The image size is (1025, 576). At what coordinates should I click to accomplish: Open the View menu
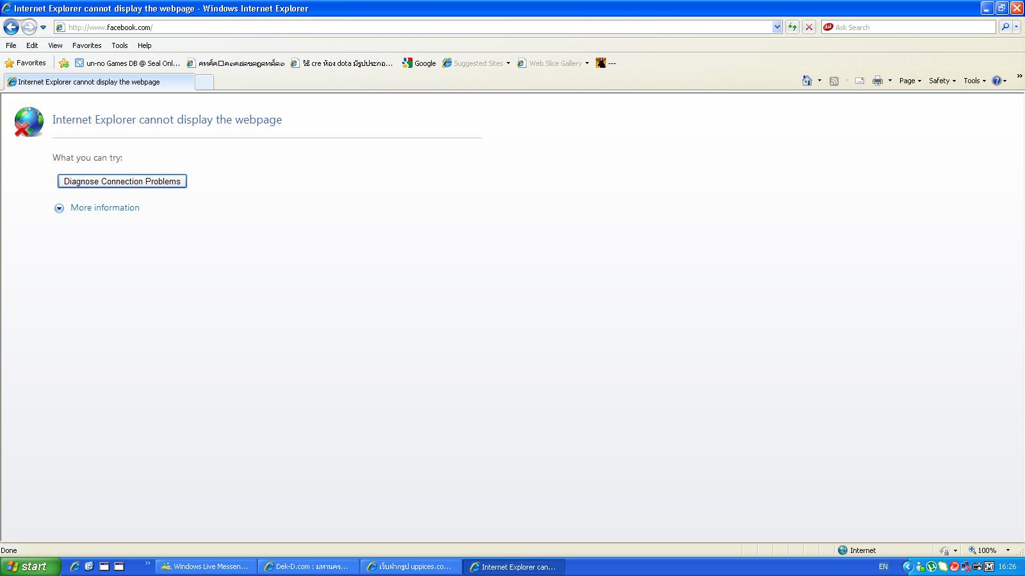[55, 45]
